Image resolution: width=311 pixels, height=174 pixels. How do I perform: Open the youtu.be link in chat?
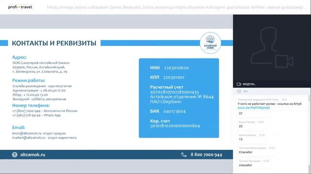(x=254, y=108)
